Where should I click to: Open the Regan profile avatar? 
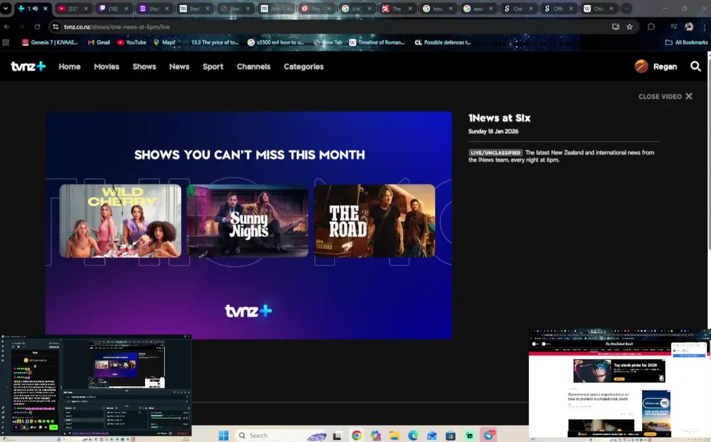641,66
